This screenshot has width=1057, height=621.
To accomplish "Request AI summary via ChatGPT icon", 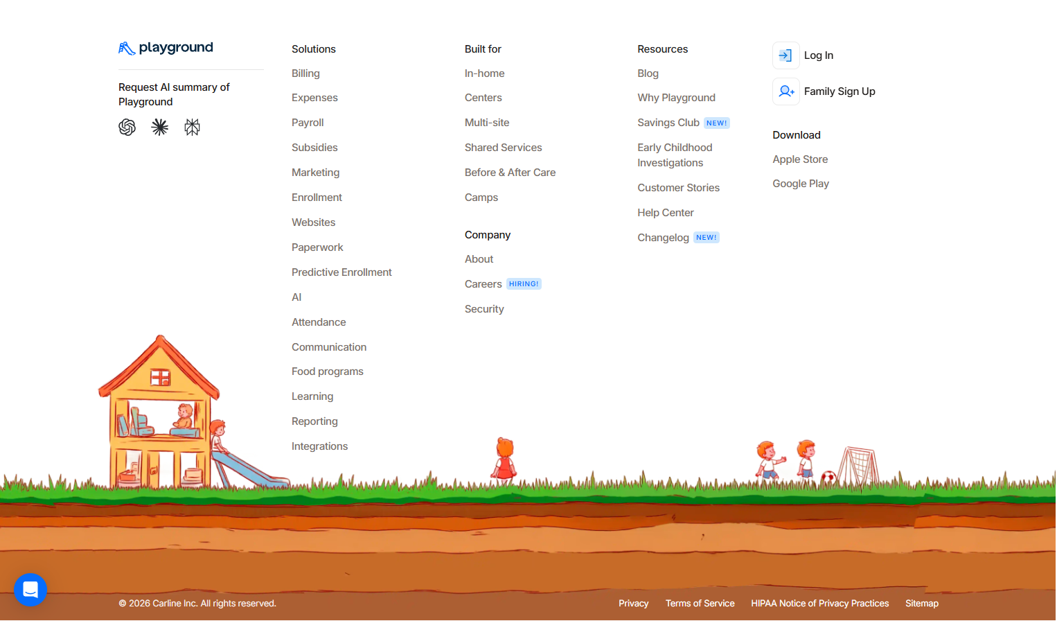I will tap(127, 127).
